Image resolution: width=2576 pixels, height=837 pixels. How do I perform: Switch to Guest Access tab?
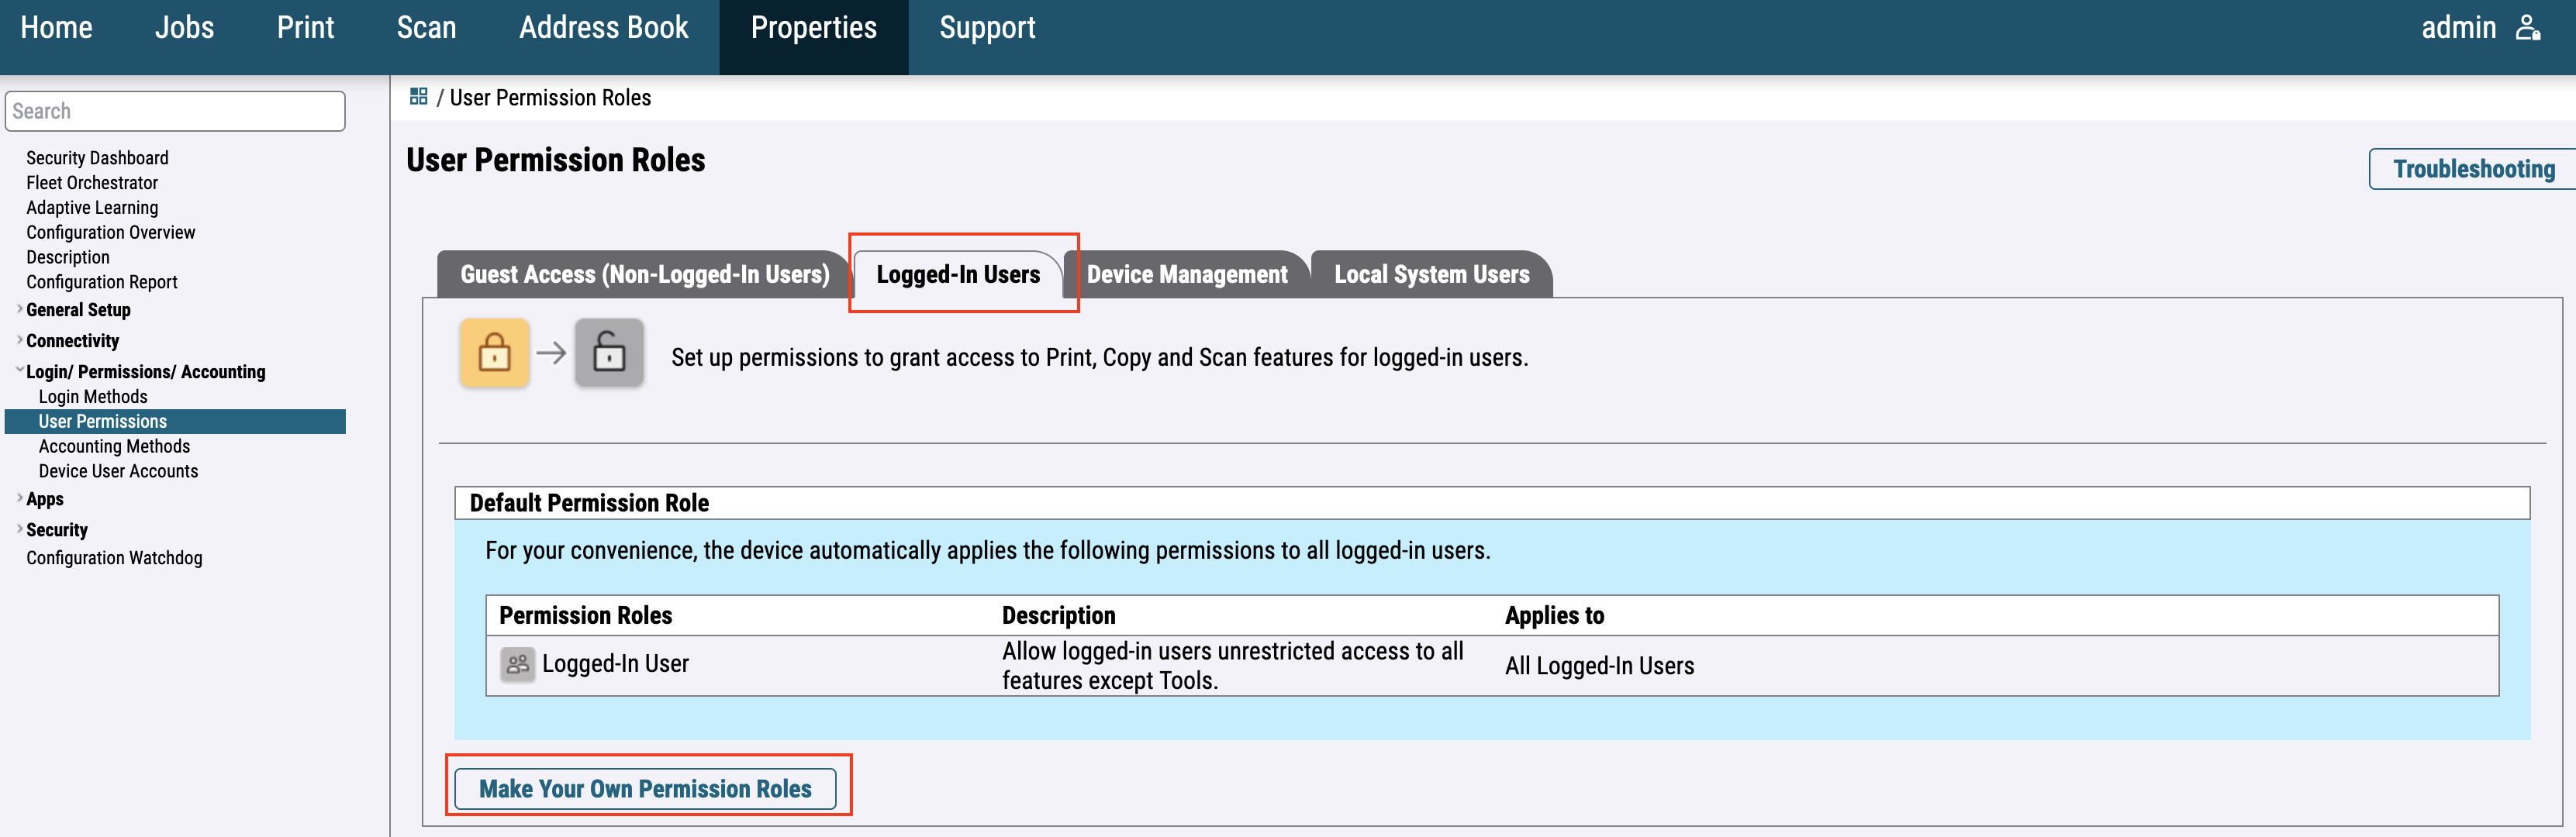pyautogui.click(x=644, y=274)
